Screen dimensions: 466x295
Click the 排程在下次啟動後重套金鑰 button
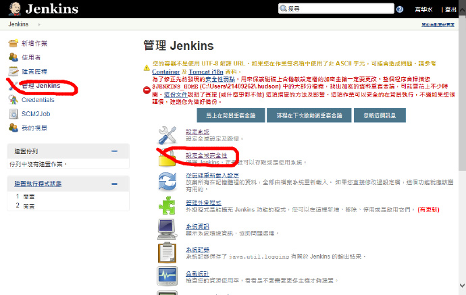(309, 115)
